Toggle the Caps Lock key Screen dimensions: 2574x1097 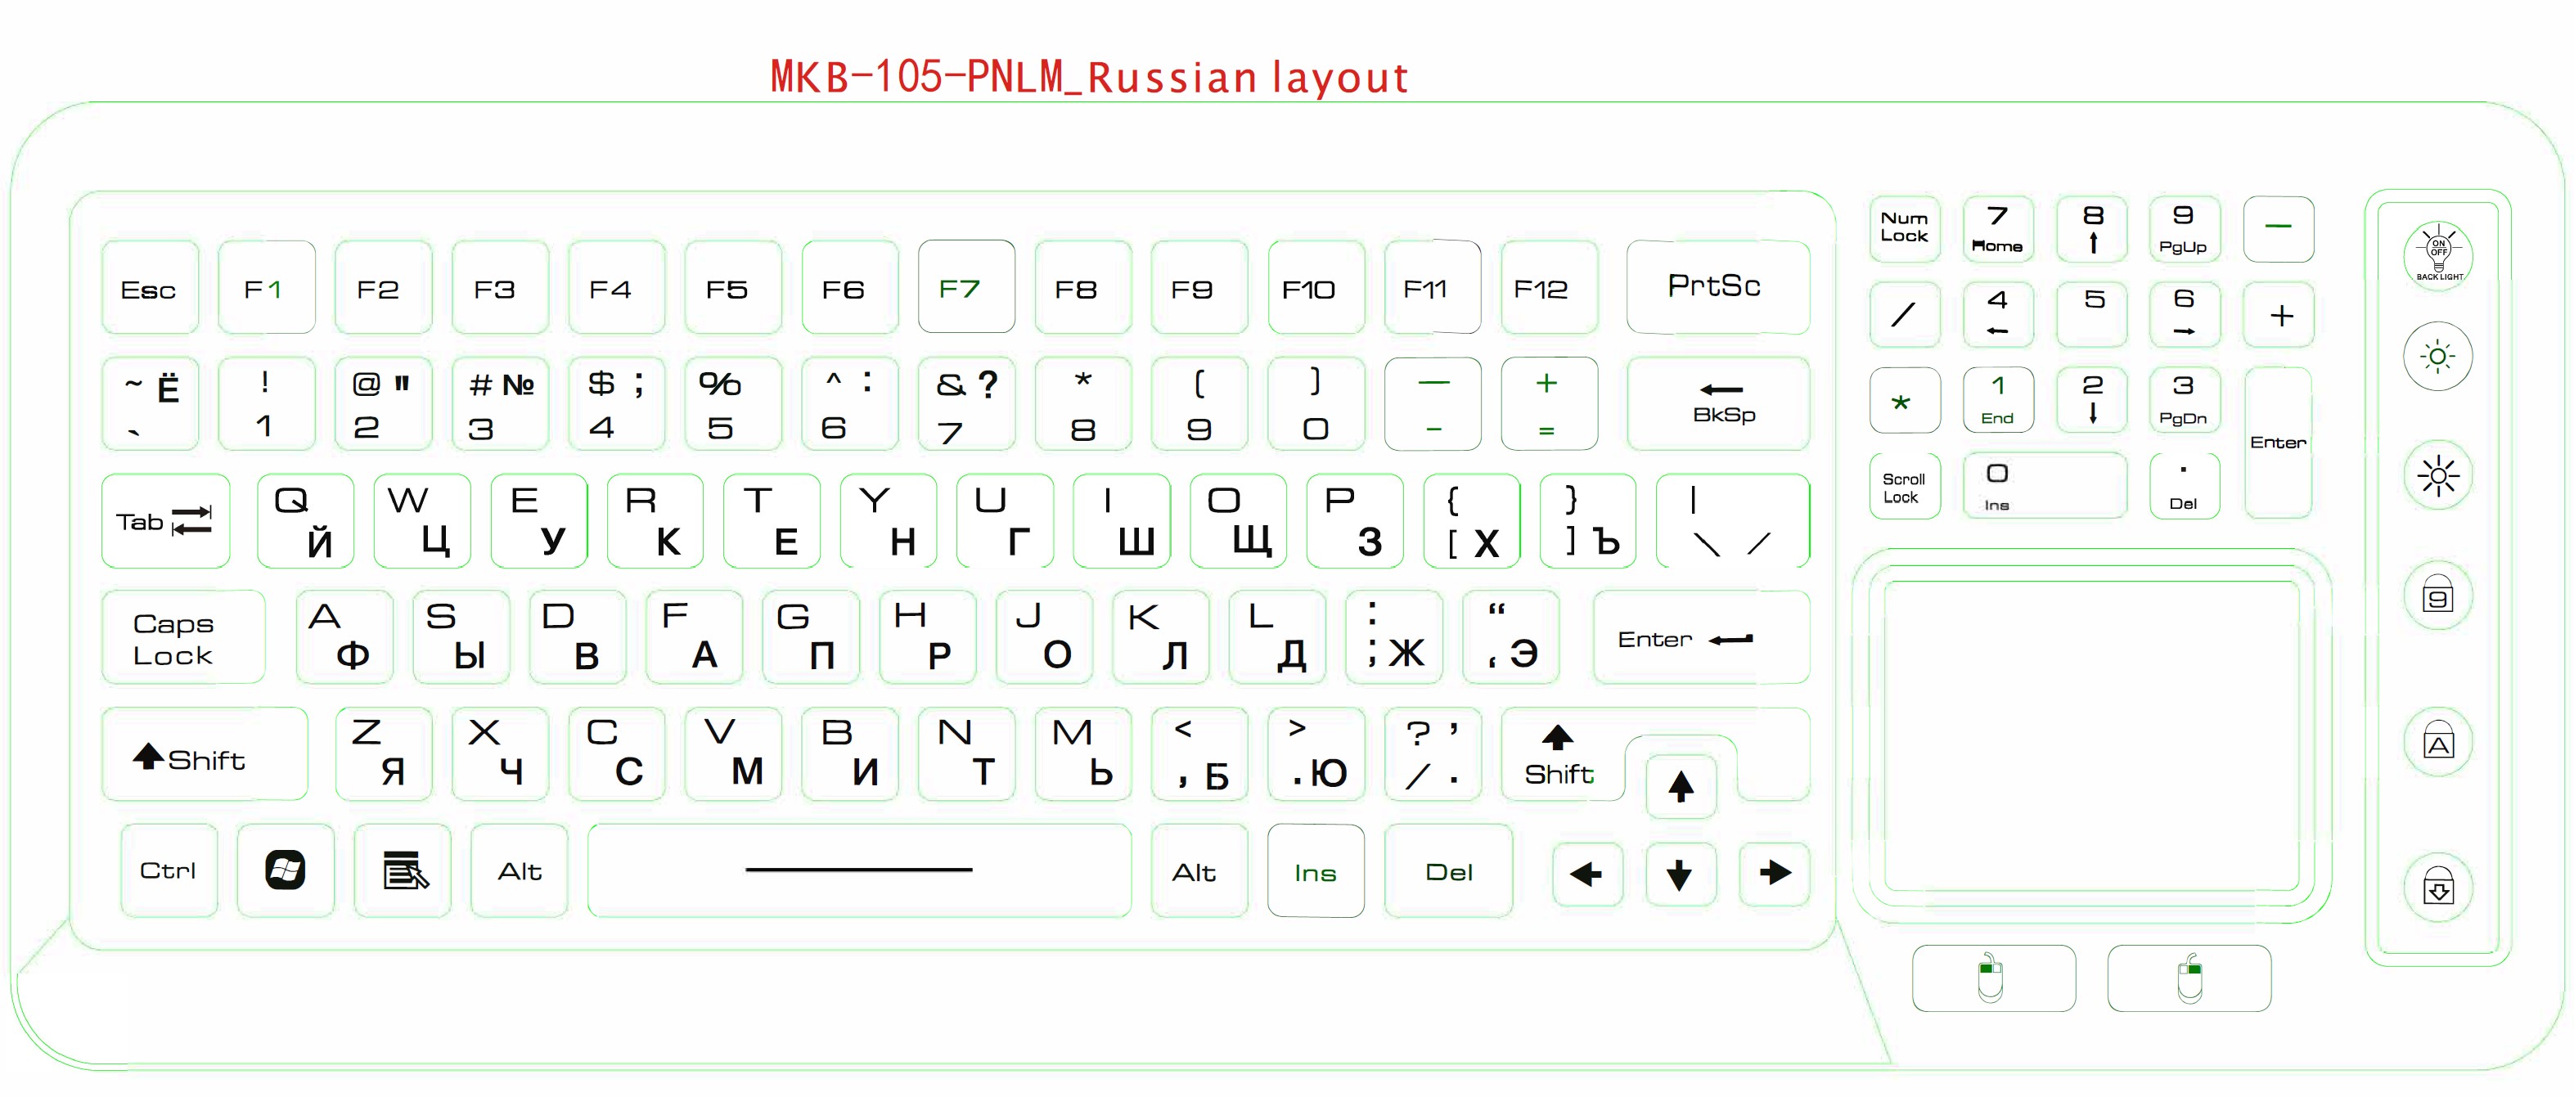click(182, 638)
